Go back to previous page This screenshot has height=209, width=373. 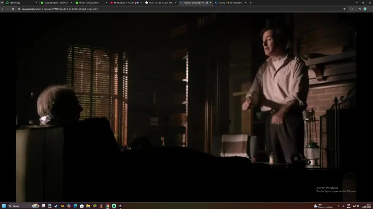click(x=2, y=9)
